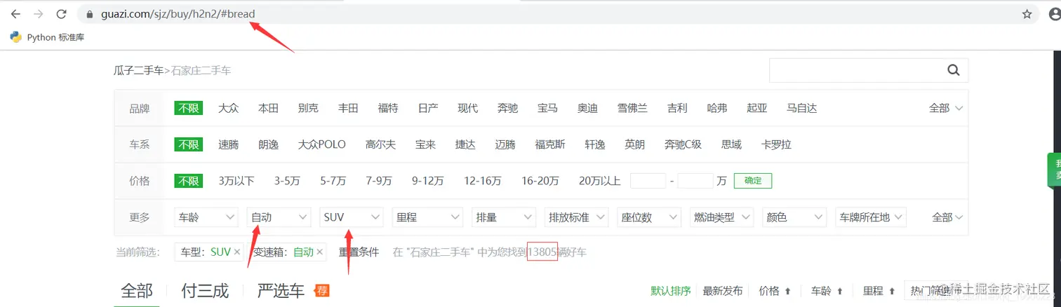
Task: Filter by series 奔驰C级
Action: (683, 144)
